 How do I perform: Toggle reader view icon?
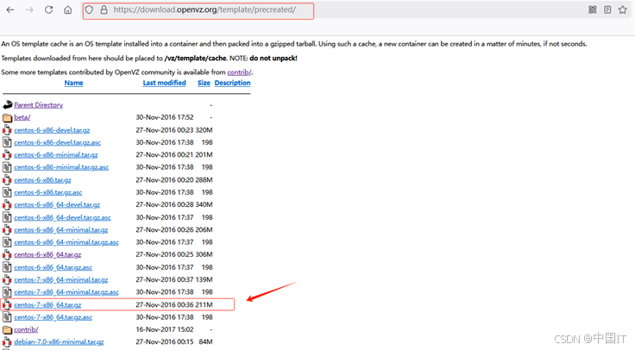[x=607, y=9]
